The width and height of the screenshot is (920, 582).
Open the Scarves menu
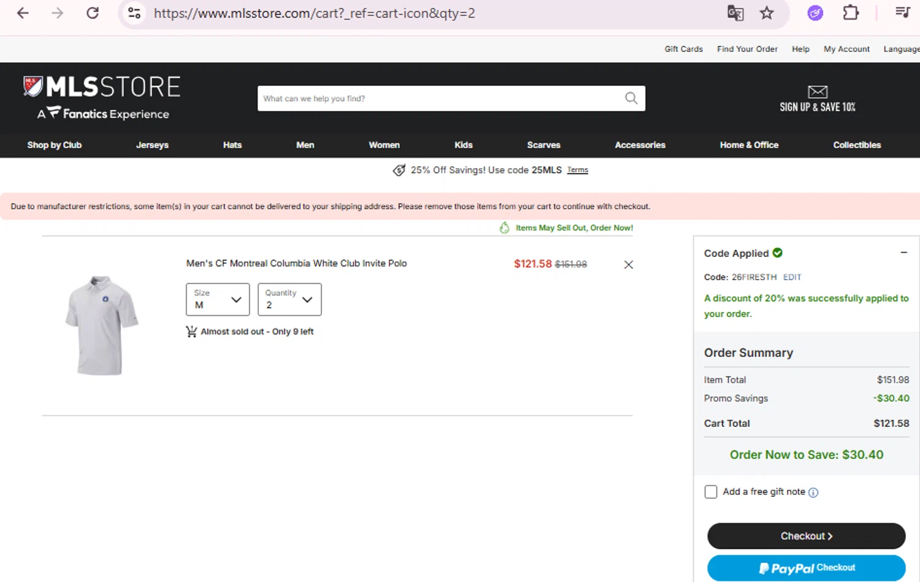(544, 145)
